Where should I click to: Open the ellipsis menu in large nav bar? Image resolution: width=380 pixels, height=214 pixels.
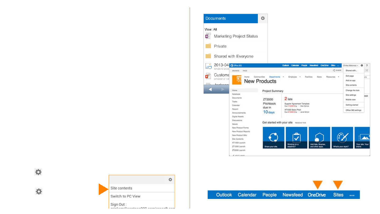(x=352, y=195)
